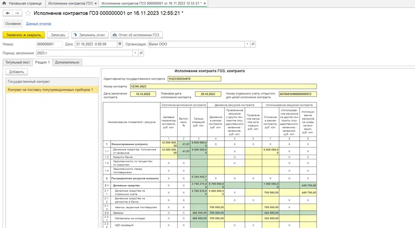Click the Заполнить отчет button
This screenshot has height=228, width=415.
[x=89, y=35]
